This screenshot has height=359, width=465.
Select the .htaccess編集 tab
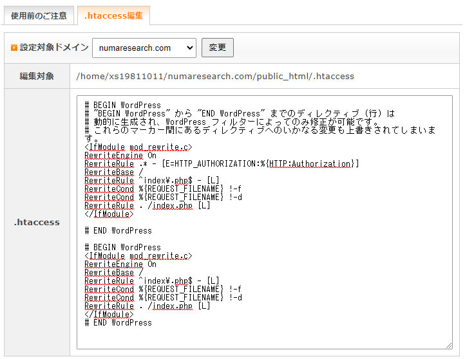click(x=113, y=15)
